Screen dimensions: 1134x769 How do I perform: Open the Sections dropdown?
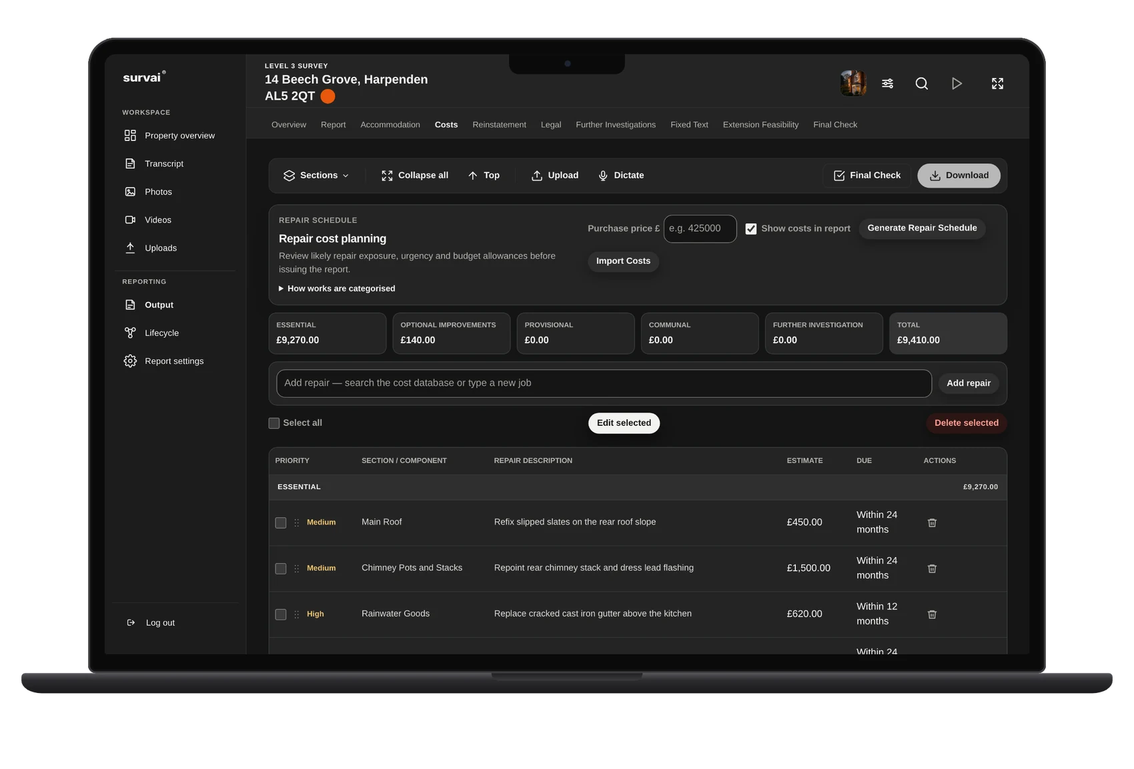pyautogui.click(x=316, y=175)
